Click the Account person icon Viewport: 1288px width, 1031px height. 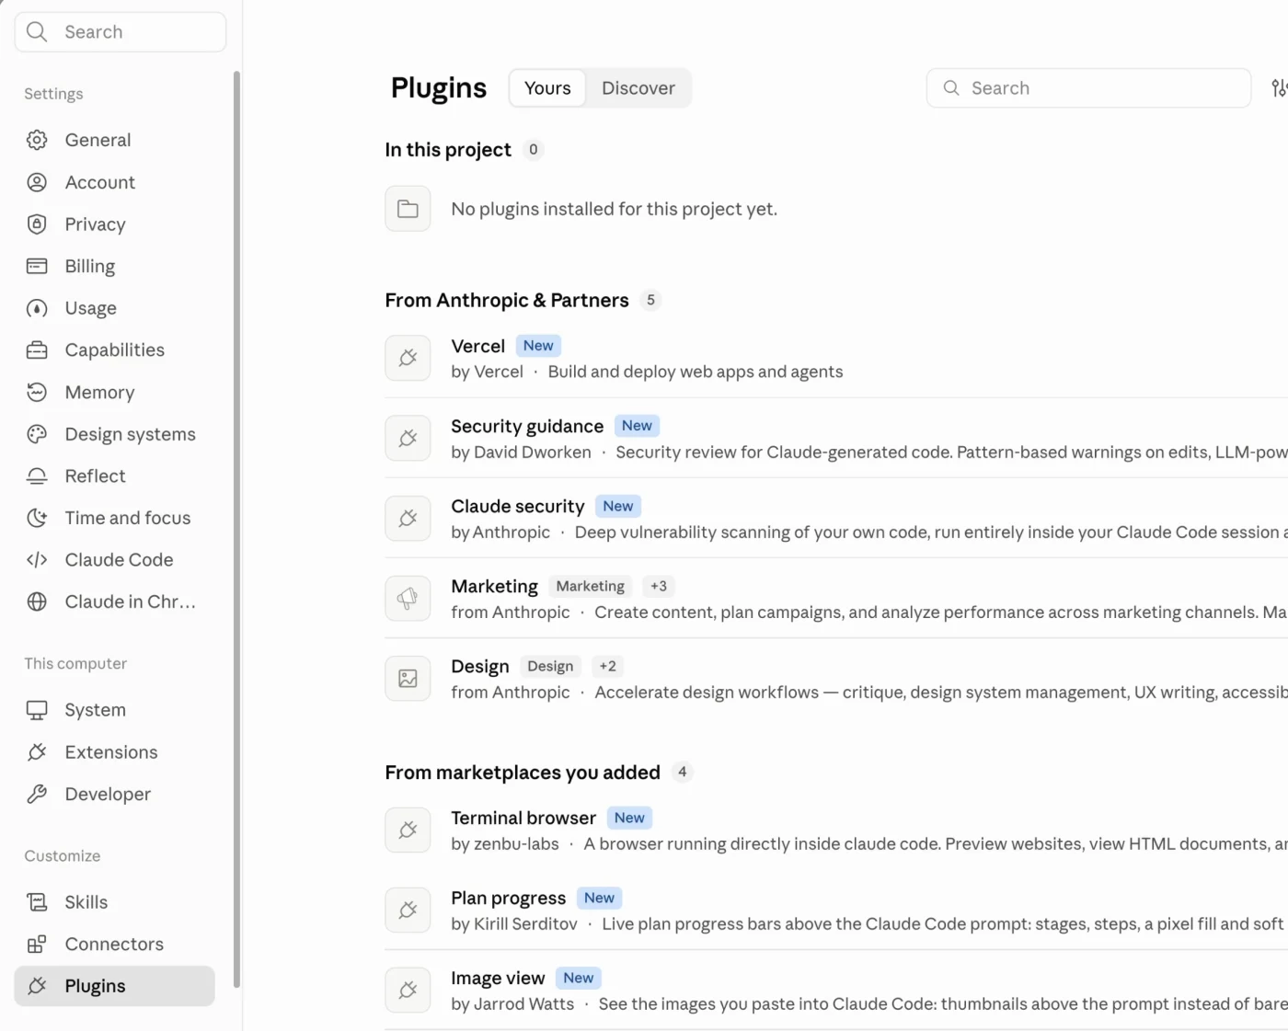(37, 182)
